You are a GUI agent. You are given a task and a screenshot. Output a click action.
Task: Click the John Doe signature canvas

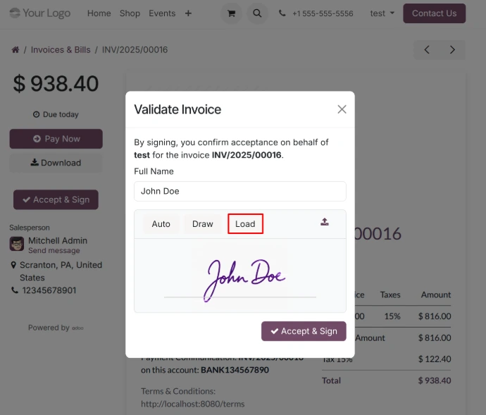(x=239, y=275)
